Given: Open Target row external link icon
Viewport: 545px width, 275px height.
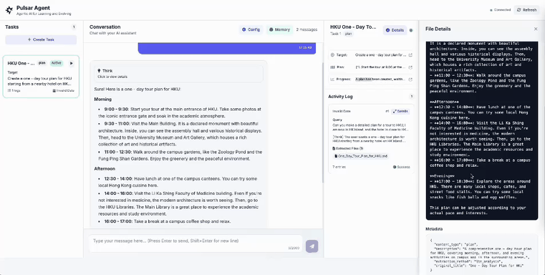Looking at the screenshot, I should [x=410, y=55].
